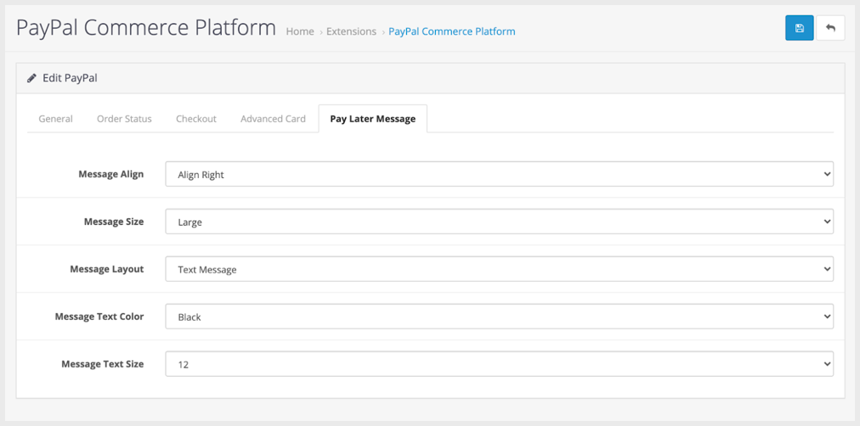Open the Message Size dropdown
The width and height of the screenshot is (860, 426).
pos(499,221)
